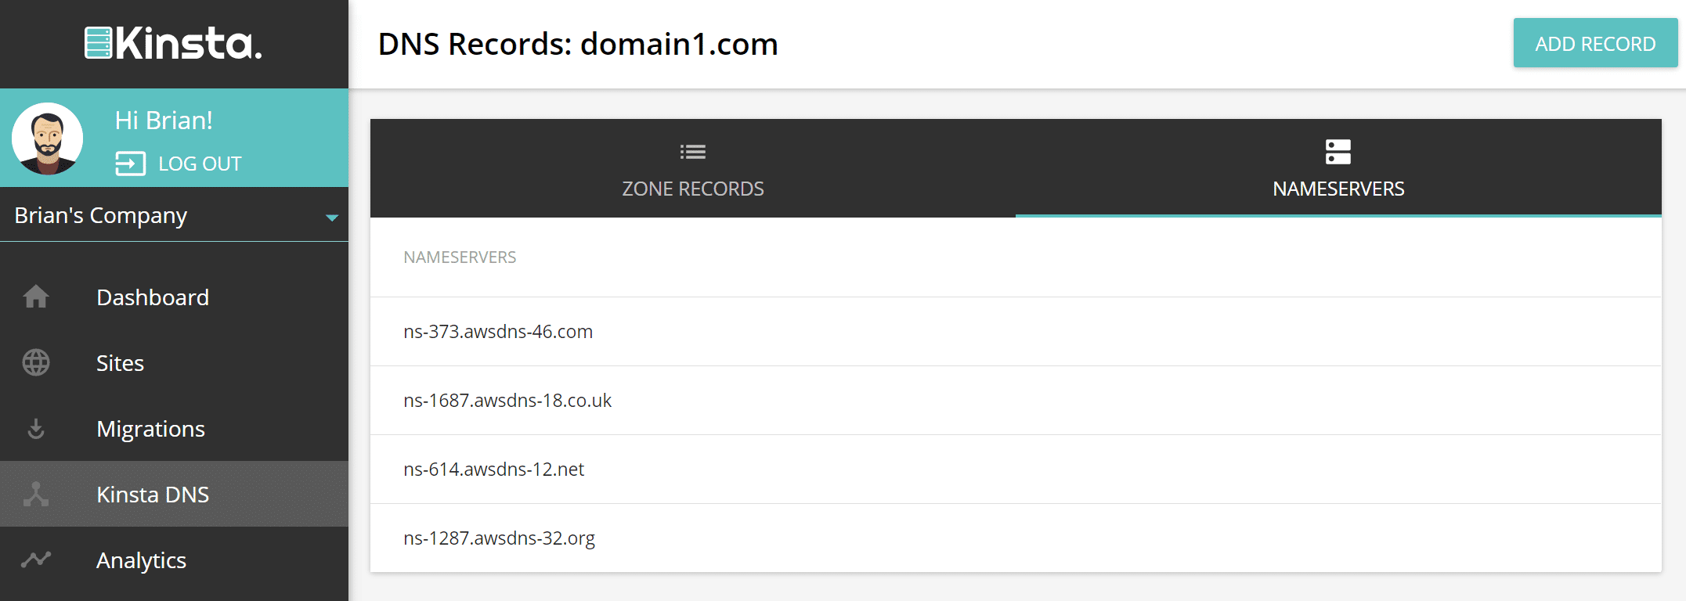Expand the Brian's Company dropdown arrow

(332, 218)
